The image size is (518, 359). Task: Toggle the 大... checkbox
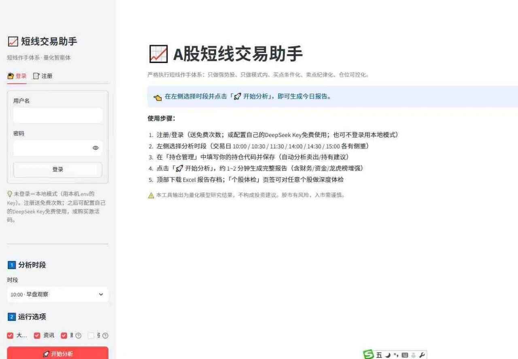[x=10, y=336]
